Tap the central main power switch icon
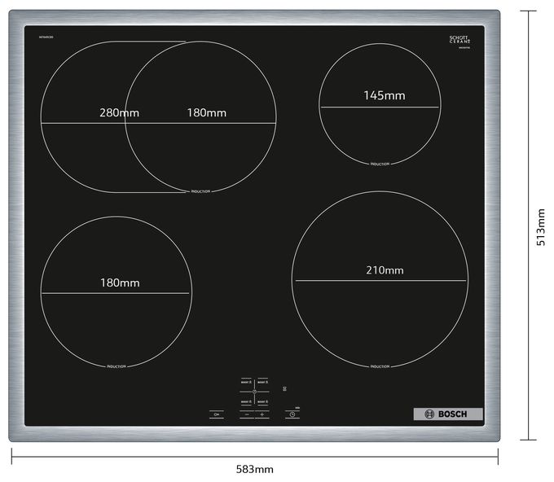This screenshot has height=482, width=554. click(x=254, y=392)
